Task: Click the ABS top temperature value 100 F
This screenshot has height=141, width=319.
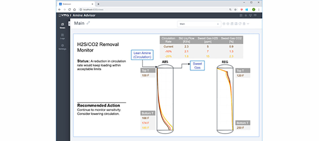Action: click(145, 76)
